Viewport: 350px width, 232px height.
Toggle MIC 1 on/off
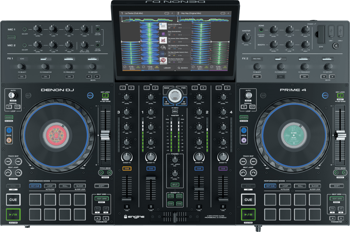[x=25, y=29]
